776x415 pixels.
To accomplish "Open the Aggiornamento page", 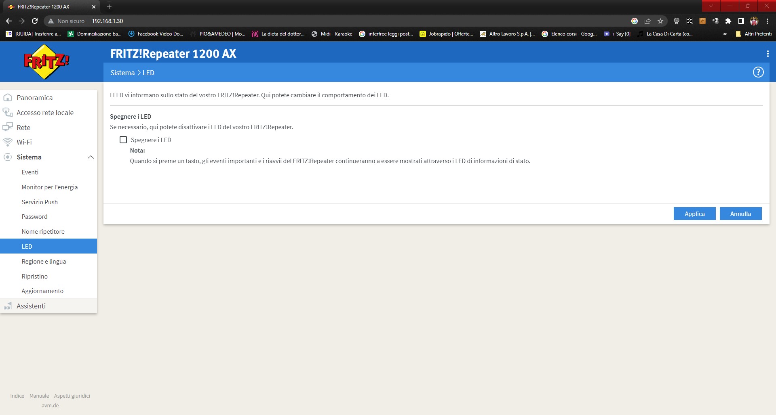I will click(x=42, y=291).
